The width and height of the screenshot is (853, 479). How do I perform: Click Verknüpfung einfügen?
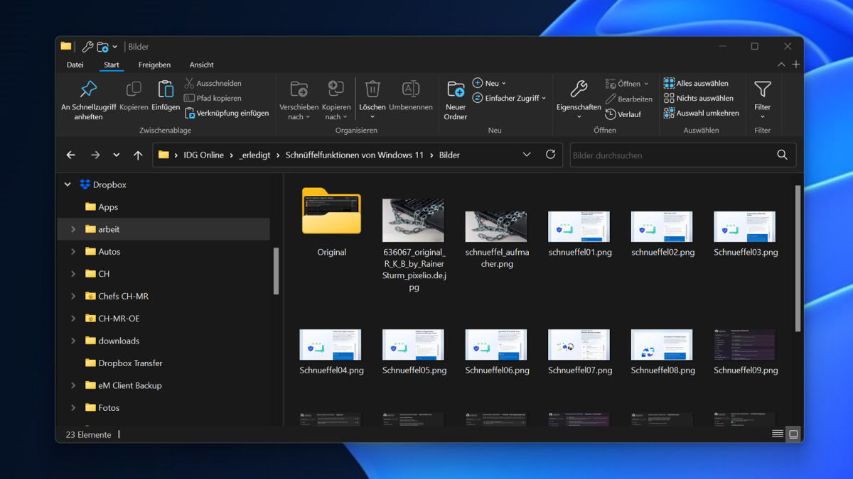[x=227, y=114]
